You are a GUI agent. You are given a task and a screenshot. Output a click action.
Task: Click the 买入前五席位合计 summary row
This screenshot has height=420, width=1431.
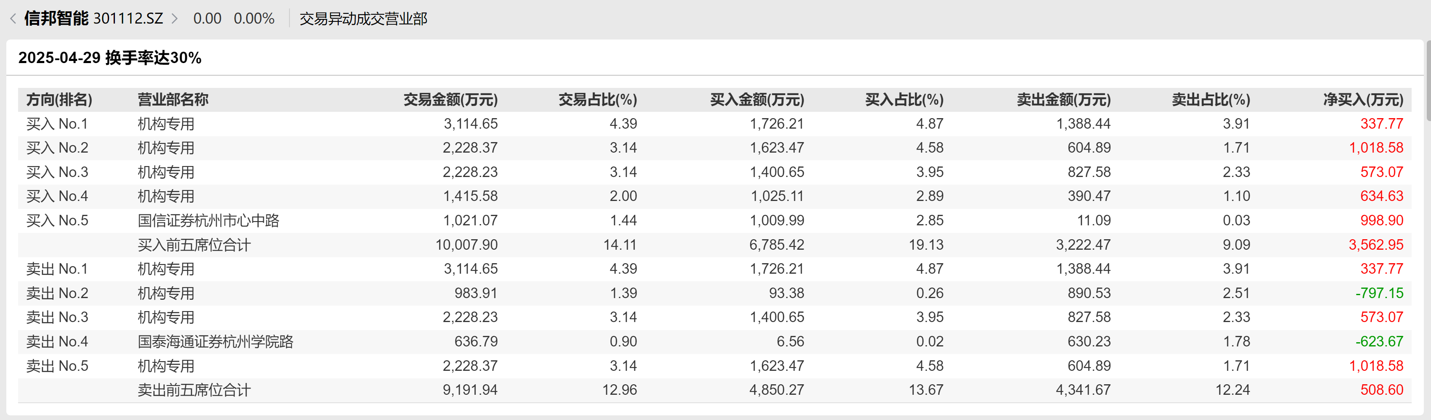[x=194, y=245]
